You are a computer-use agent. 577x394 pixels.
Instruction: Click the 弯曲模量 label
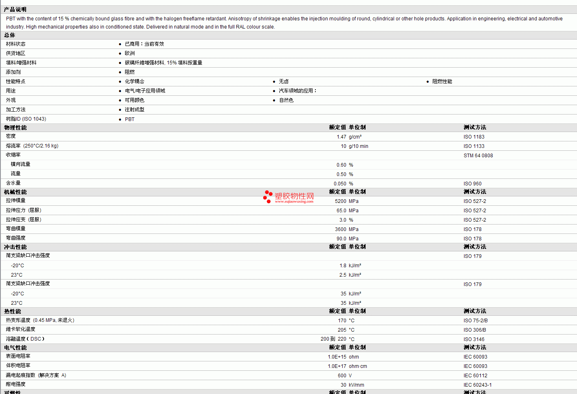15,229
